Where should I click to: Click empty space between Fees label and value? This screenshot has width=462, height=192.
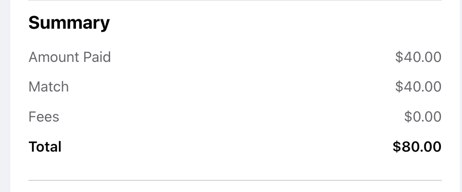click(231, 117)
